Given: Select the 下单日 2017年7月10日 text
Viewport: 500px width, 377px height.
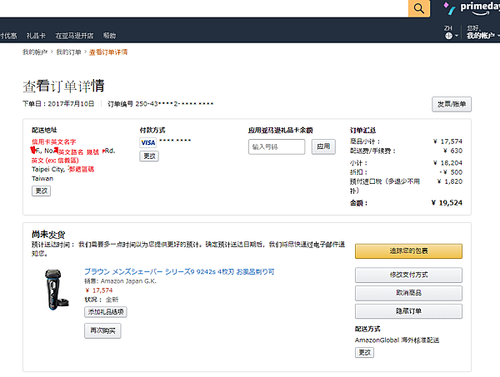Looking at the screenshot, I should click(x=58, y=104).
